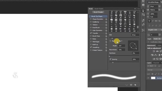The height and width of the screenshot is (91, 162).
Task: Open the Info panel icon
Action: click(x=143, y=5)
